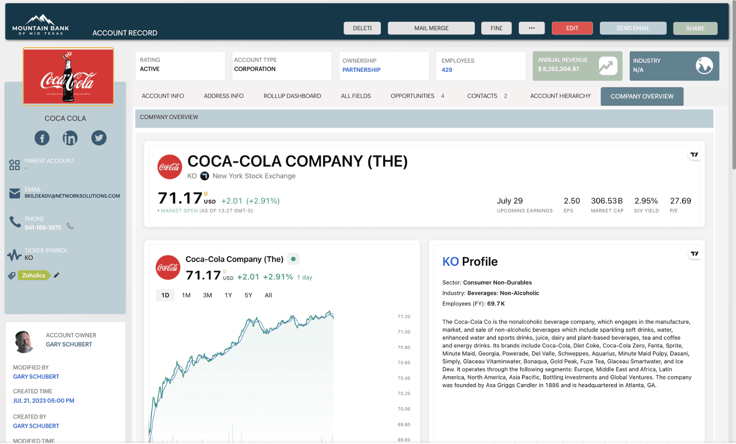
Task: Click the 429 employees value
Action: [x=447, y=70]
